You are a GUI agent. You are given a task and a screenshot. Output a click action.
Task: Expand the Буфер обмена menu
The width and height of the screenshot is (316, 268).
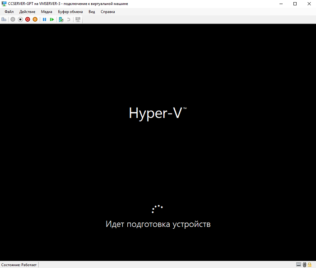click(70, 12)
